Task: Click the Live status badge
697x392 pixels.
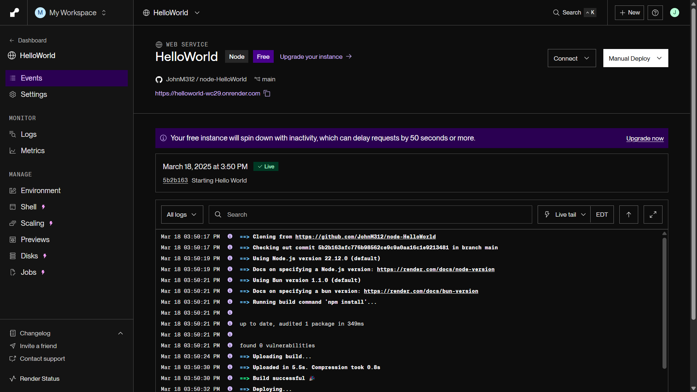Action: pos(266,167)
